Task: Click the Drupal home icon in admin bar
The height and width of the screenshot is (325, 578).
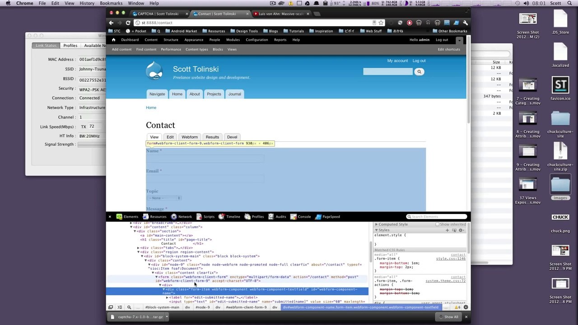Action: 113,40
